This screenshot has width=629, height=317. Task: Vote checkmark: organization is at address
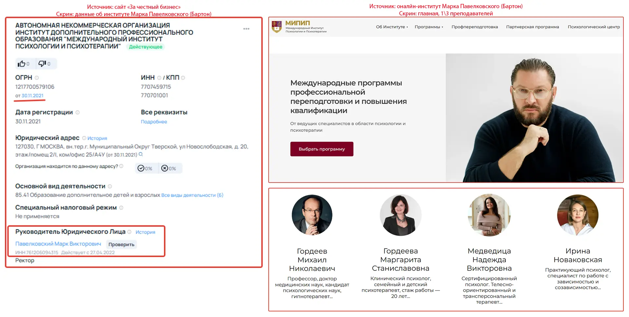141,168
